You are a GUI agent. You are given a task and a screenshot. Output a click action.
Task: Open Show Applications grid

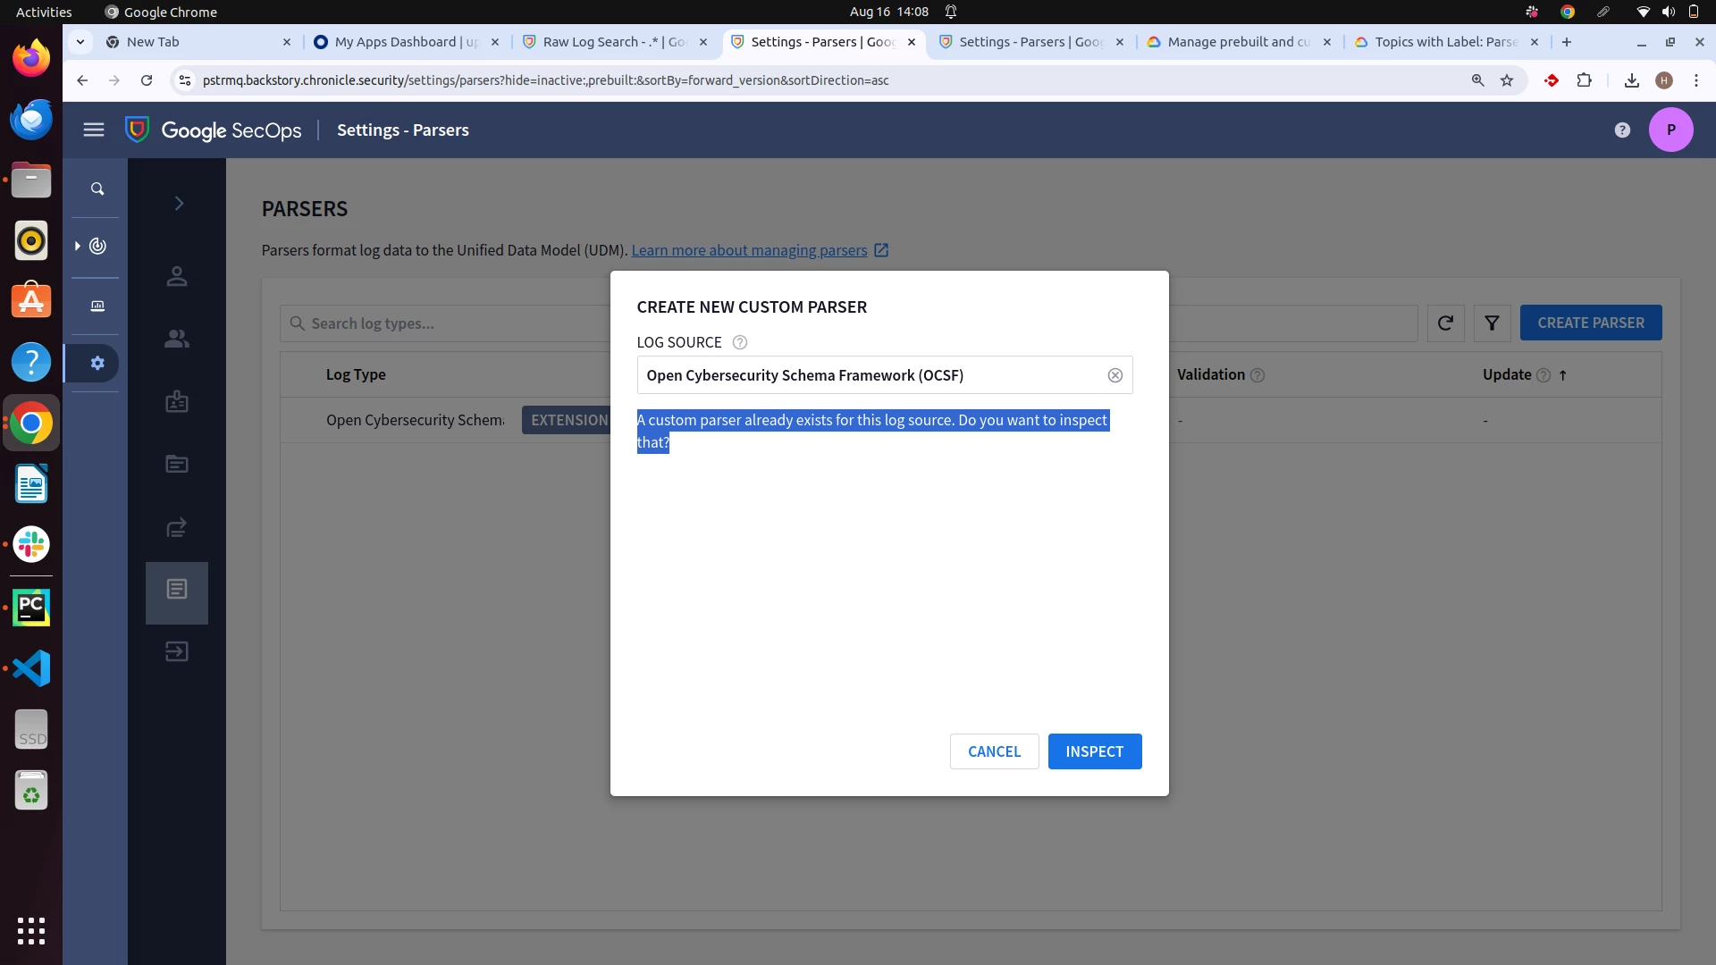[x=31, y=931]
